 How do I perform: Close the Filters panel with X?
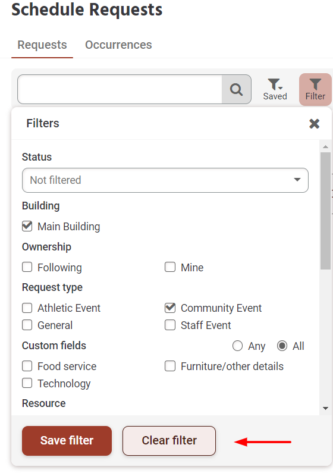tap(315, 123)
